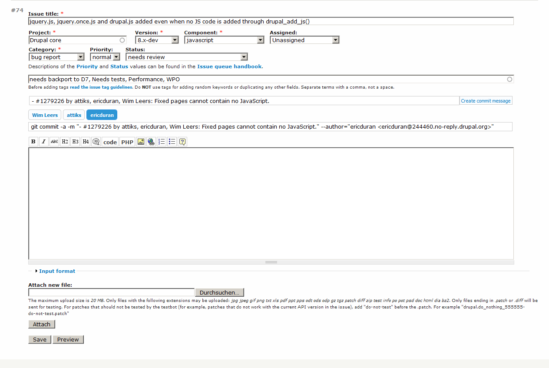
Task: Insert a bulleted list
Action: click(x=172, y=142)
